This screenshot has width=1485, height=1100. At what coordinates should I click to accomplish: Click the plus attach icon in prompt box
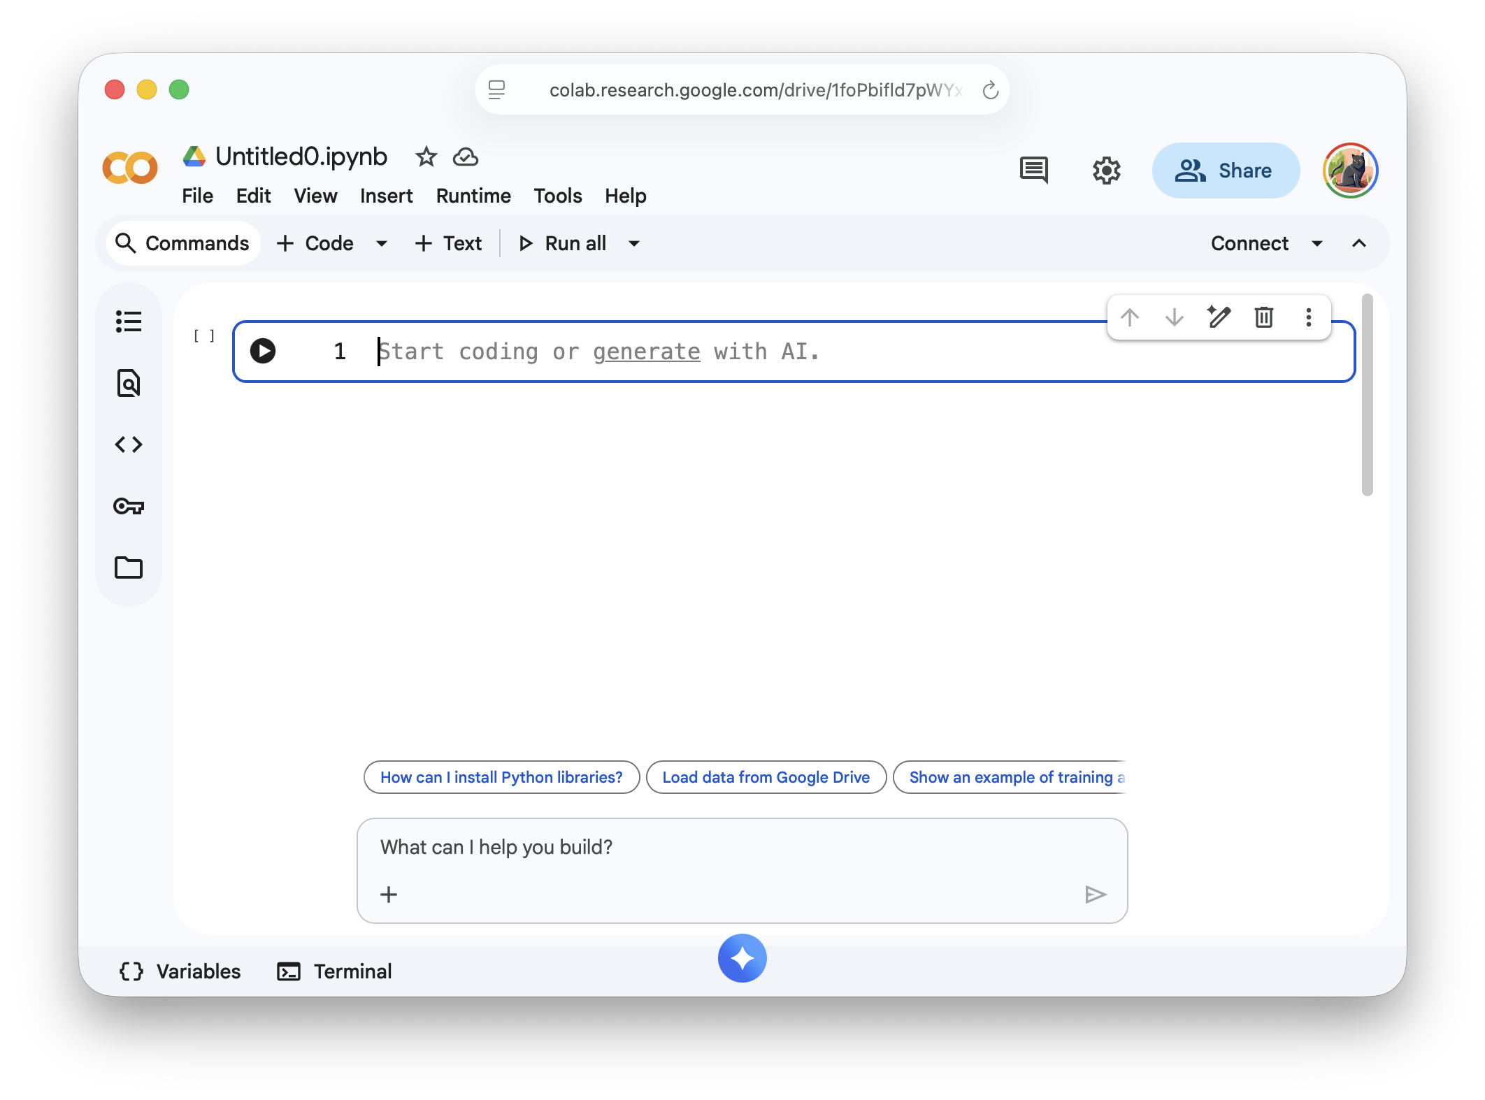(389, 894)
